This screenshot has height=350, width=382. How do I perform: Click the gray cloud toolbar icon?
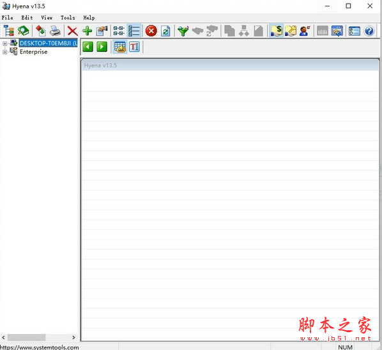(x=197, y=31)
